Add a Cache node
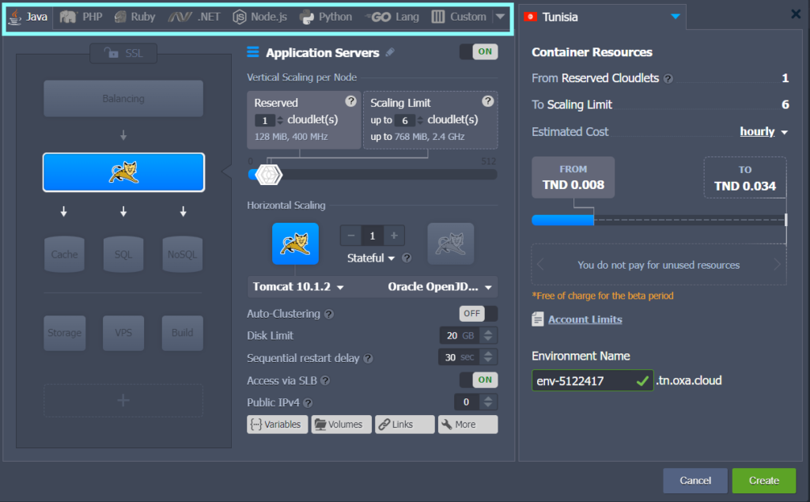The width and height of the screenshot is (810, 502). pos(64,254)
